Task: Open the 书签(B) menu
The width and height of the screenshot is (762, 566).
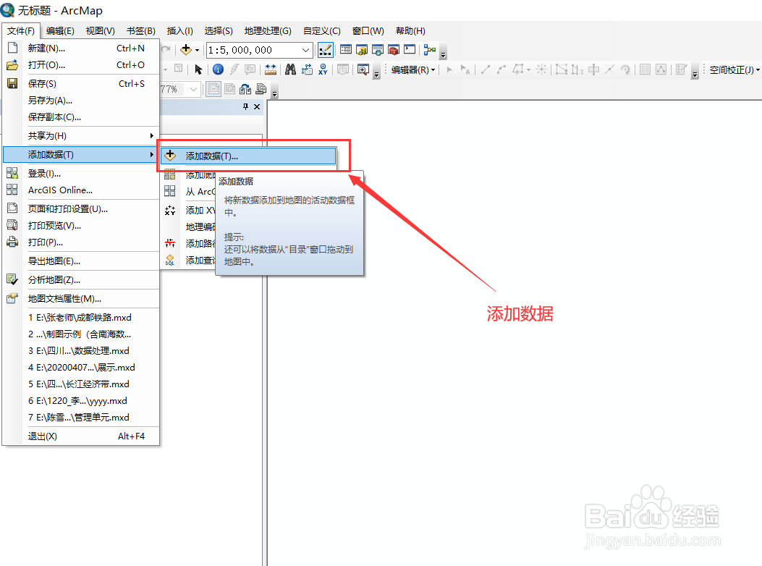Action: (x=141, y=31)
